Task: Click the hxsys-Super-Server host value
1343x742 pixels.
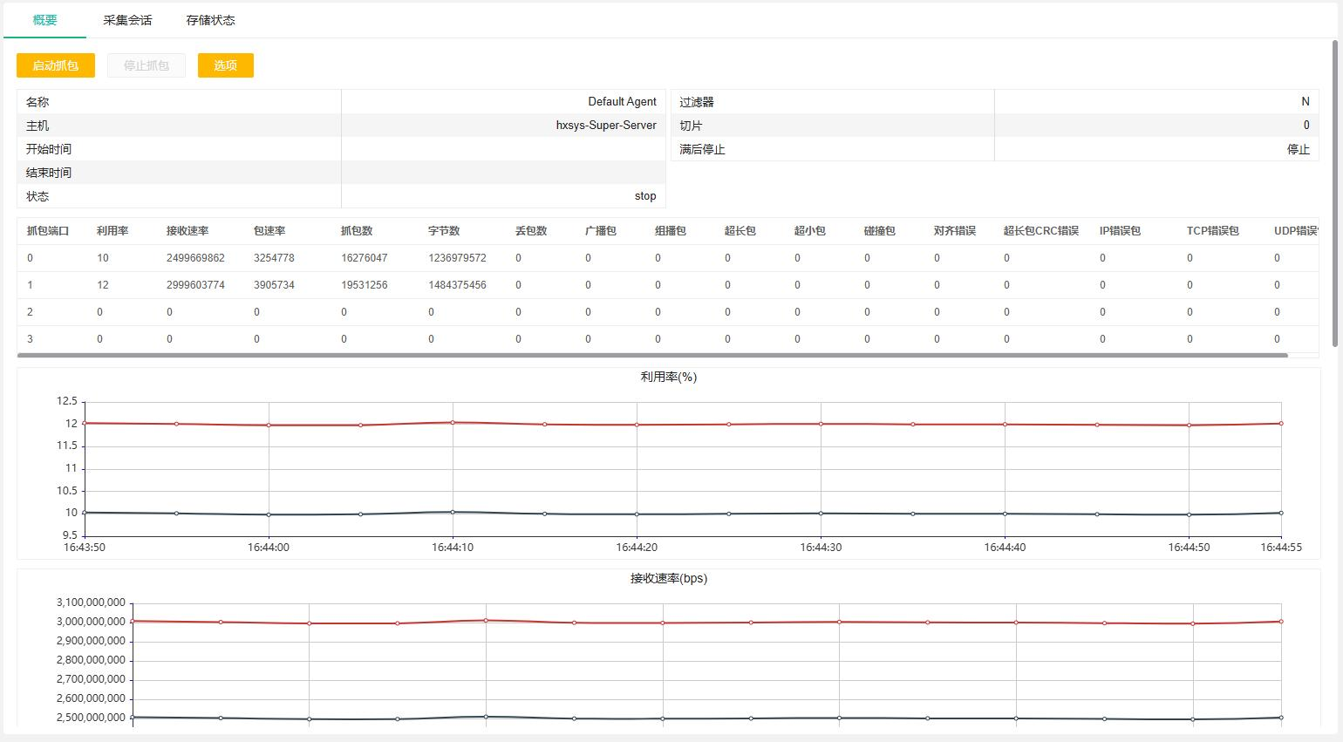Action: tap(605, 126)
